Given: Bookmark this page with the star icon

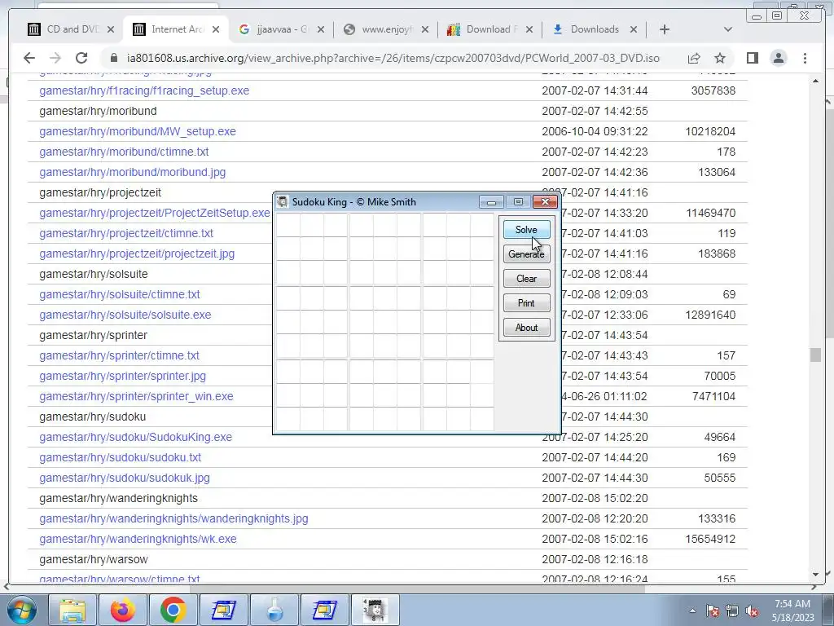Looking at the screenshot, I should pyautogui.click(x=720, y=58).
